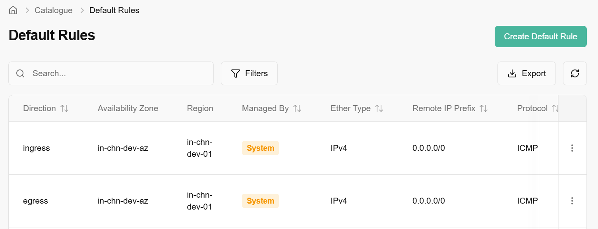Open actions menu for egress rule
The height and width of the screenshot is (229, 598).
coord(572,201)
